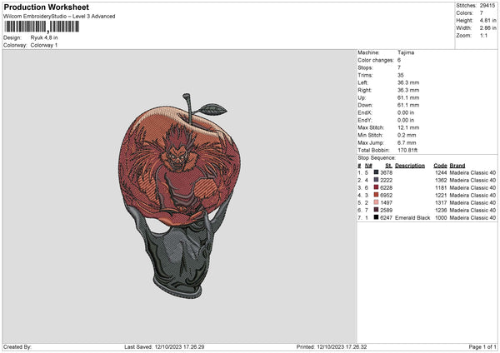Click thread code '1244' in the first row
Viewport: 500px width, 353px height.
coord(441,172)
